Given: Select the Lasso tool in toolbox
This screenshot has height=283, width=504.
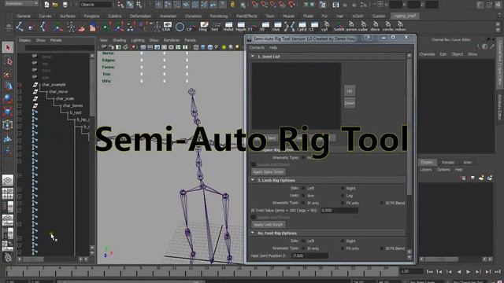Looking at the screenshot, I should point(8,61).
